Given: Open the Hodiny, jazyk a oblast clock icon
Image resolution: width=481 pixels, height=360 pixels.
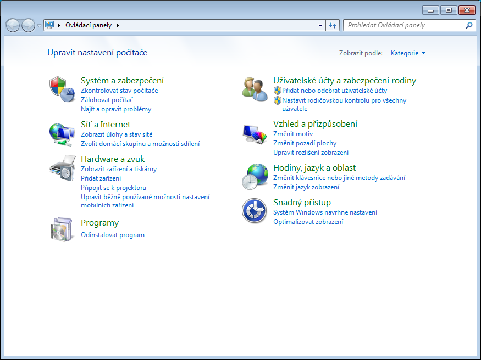Looking at the screenshot, I should pos(255,176).
